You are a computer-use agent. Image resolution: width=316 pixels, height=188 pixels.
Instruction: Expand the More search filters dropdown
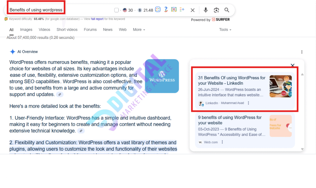139,30
